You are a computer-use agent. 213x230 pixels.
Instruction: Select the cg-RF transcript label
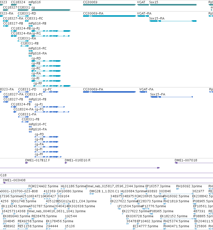pyautogui.click(x=38, y=83)
